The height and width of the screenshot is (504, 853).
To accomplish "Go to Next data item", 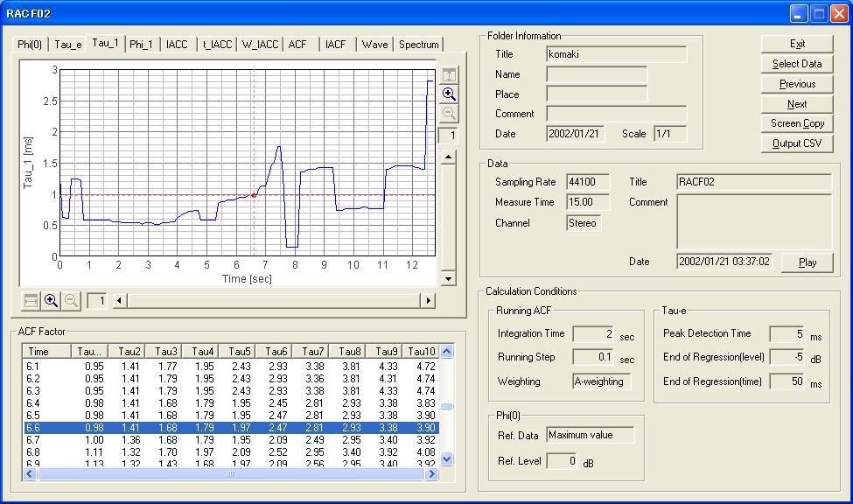I will coord(797,103).
